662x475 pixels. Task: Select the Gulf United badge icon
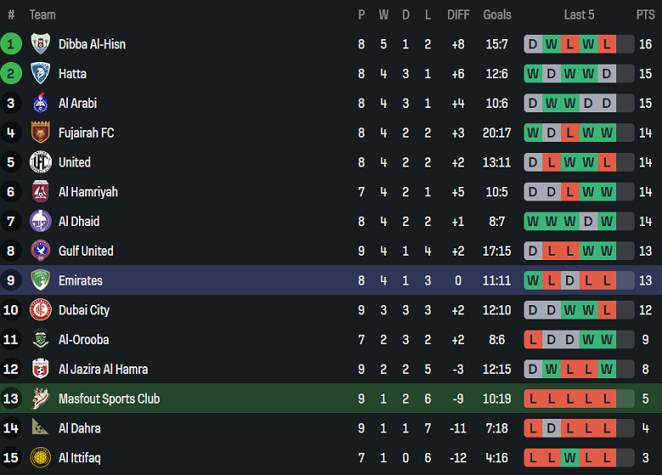pyautogui.click(x=40, y=251)
